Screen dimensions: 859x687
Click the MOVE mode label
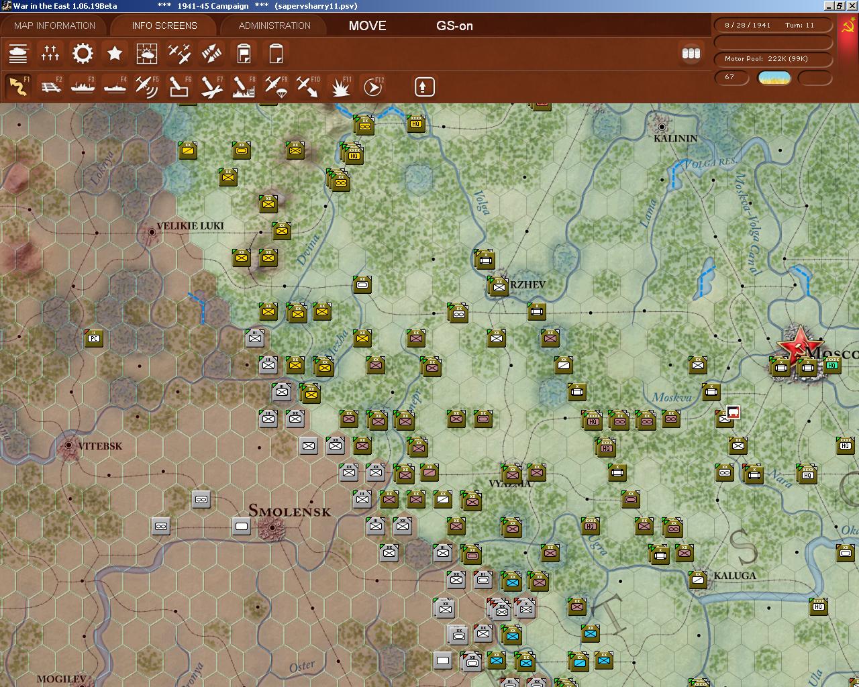[x=367, y=26]
